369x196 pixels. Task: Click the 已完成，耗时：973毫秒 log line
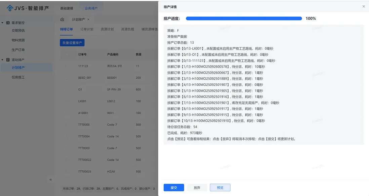pos(184,133)
